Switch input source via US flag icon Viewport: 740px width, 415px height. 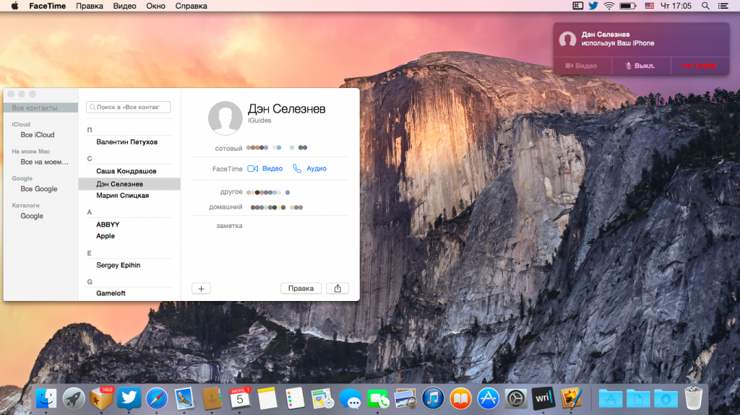pyautogui.click(x=650, y=6)
